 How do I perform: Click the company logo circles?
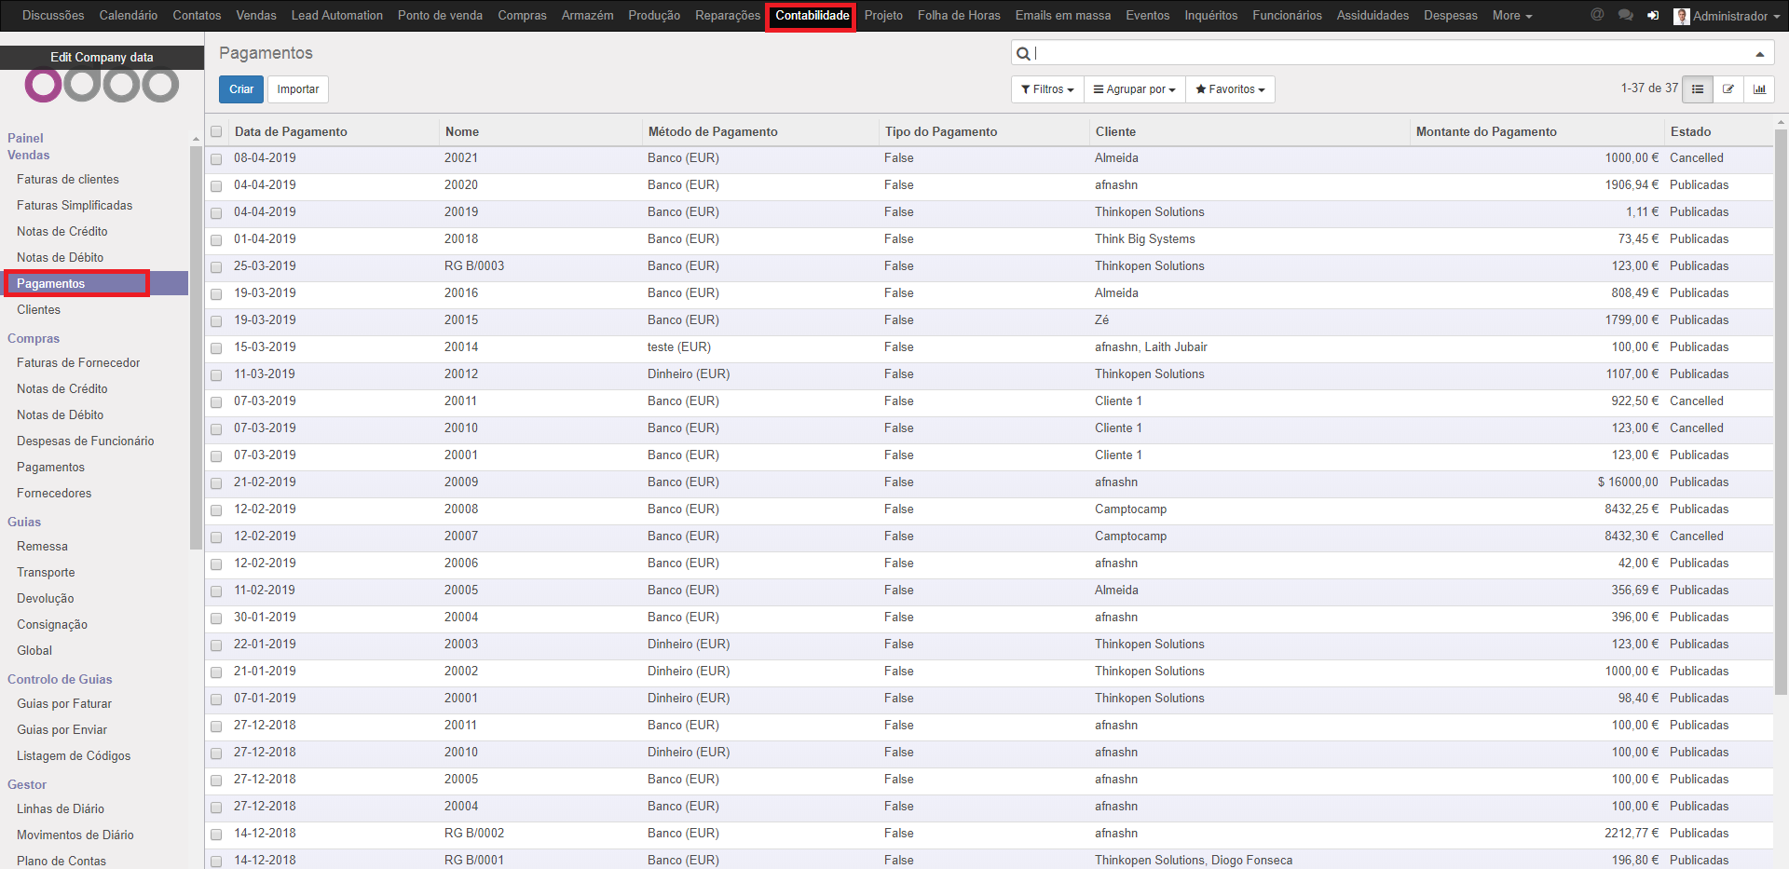click(x=102, y=86)
